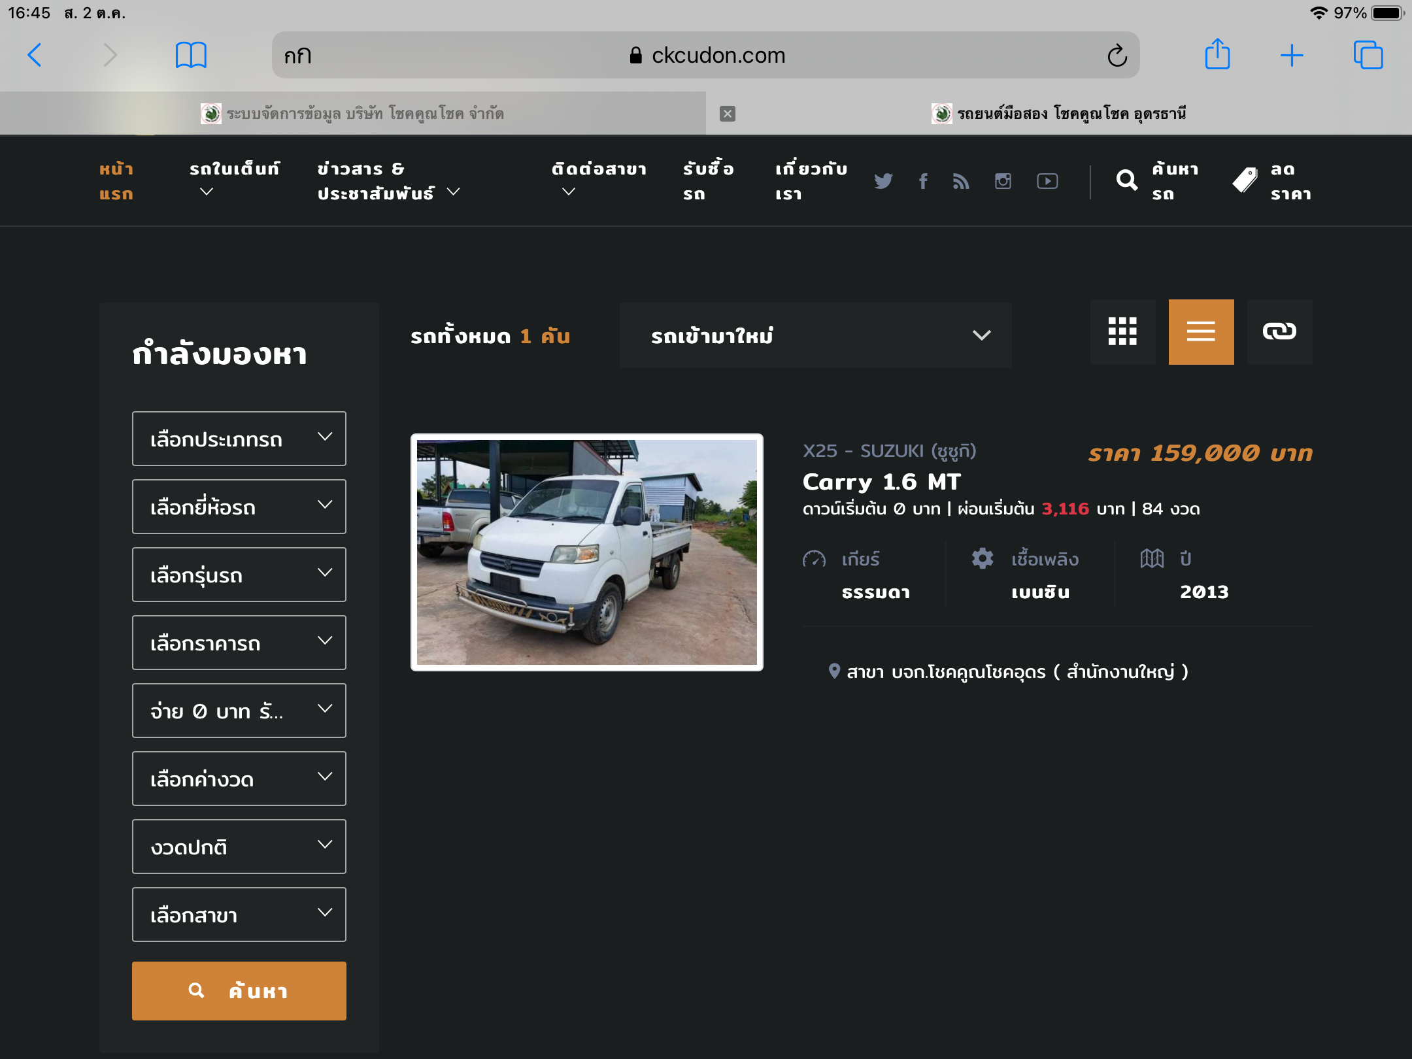Click the RSS feed icon
The image size is (1412, 1059).
click(960, 181)
